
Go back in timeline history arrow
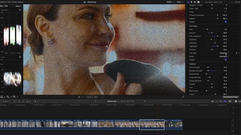tap(96, 101)
